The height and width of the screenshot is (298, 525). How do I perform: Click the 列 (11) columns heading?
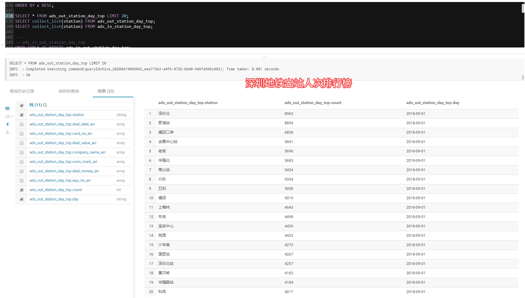[x=36, y=105]
